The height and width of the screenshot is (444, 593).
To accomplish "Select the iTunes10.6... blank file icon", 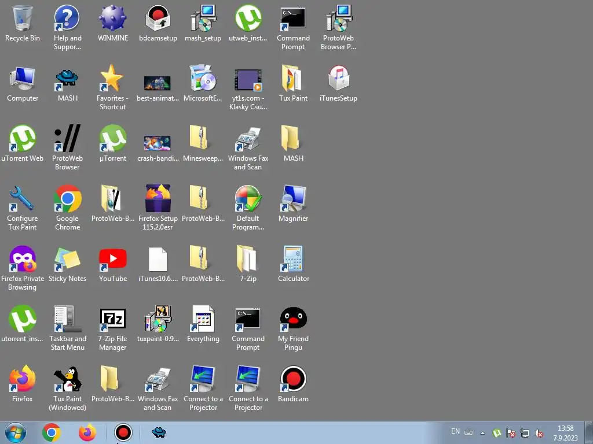I will 158,259.
